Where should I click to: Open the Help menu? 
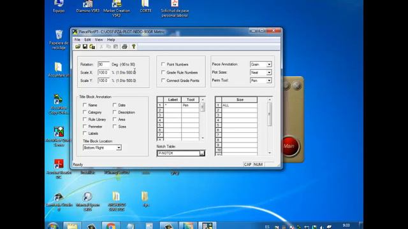[111, 39]
